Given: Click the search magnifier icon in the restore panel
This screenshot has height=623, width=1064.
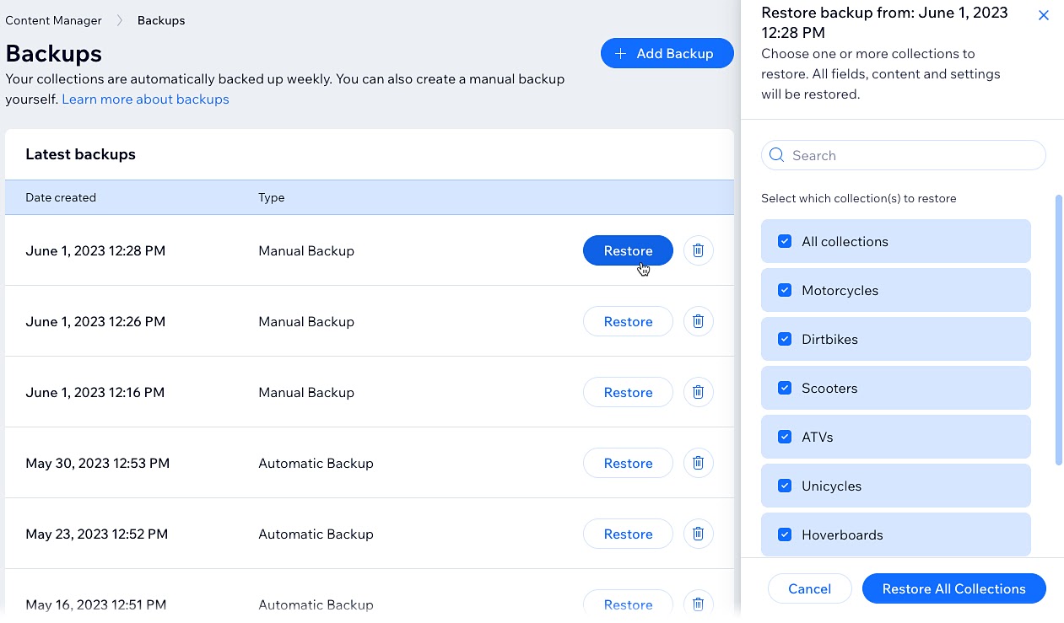Looking at the screenshot, I should (x=776, y=155).
